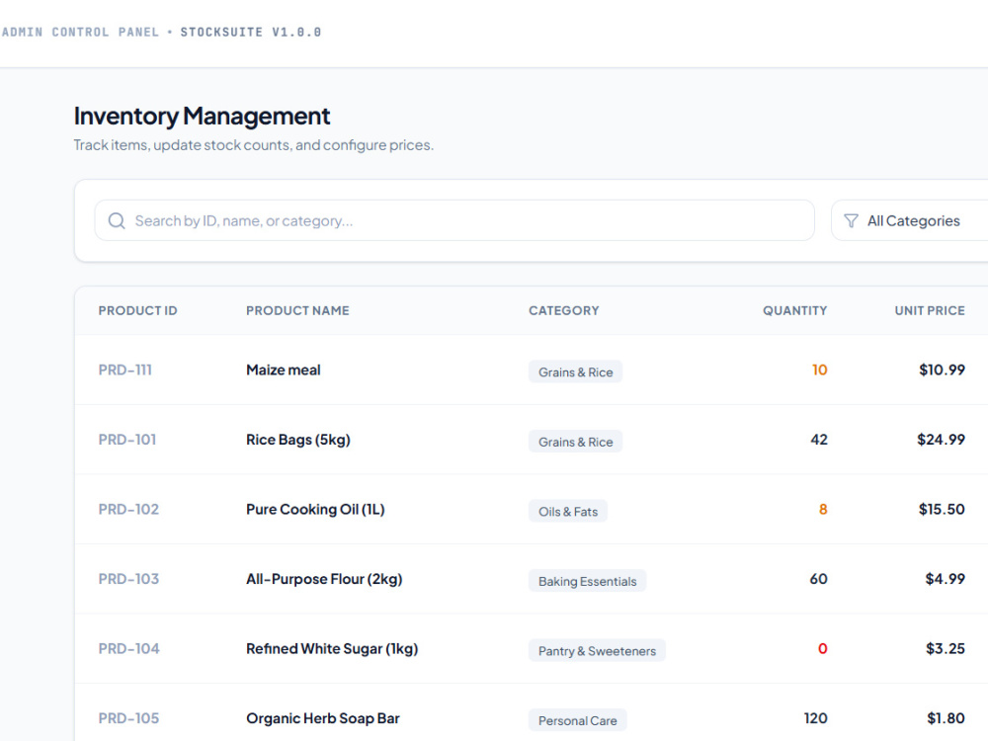Viewport: 988px width, 741px height.
Task: Click Grains & Rice tag on Maize meal row
Action: pyautogui.click(x=575, y=371)
